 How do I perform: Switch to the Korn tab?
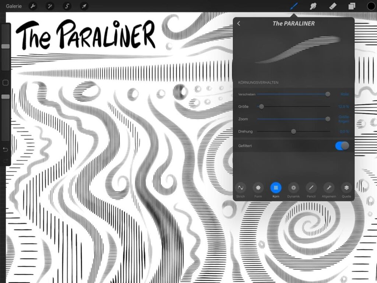pyautogui.click(x=276, y=190)
